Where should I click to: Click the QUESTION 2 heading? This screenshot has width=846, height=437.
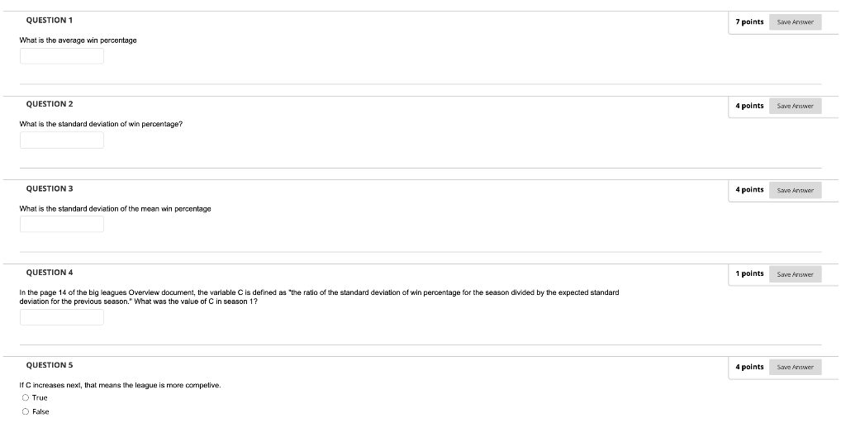(50, 104)
